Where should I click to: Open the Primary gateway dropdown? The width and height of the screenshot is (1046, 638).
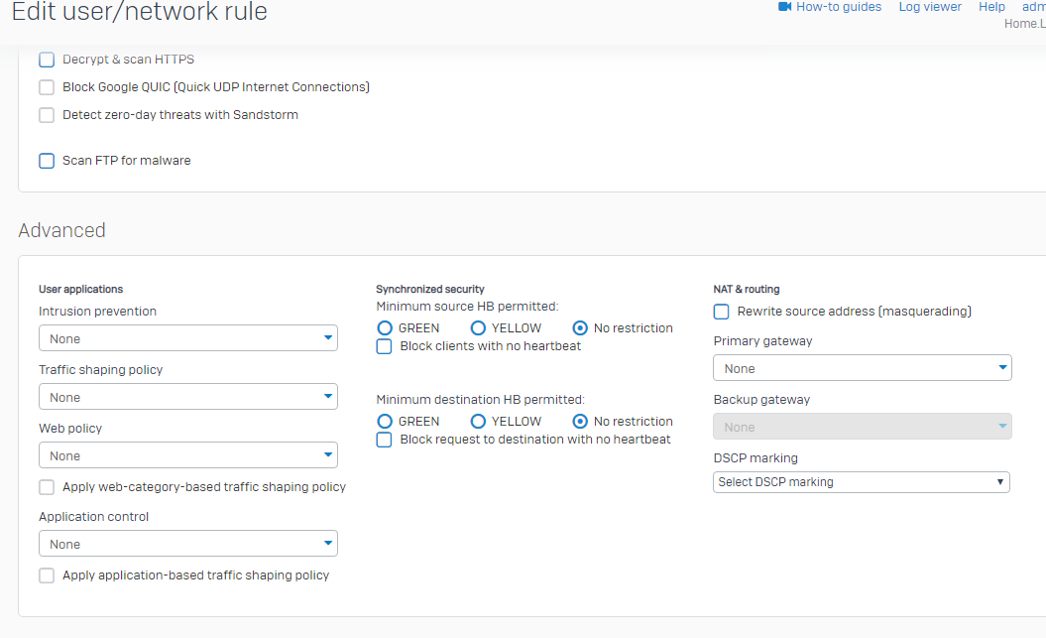[x=862, y=368]
